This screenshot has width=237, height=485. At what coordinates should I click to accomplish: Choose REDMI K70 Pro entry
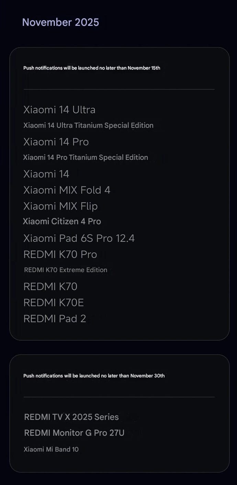click(60, 255)
